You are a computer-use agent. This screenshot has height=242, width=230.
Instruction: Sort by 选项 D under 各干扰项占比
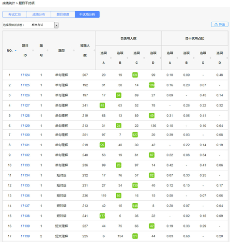coord(227,58)
